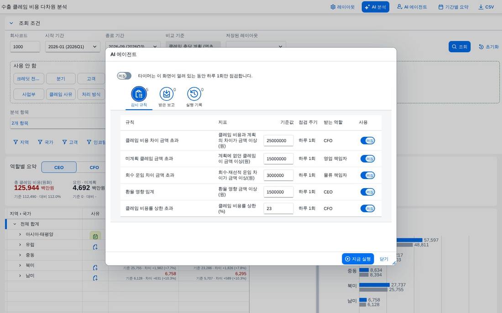Edit the 환율 영향 임계 threshold value 1500000
The image size is (502, 313).
pos(278,192)
